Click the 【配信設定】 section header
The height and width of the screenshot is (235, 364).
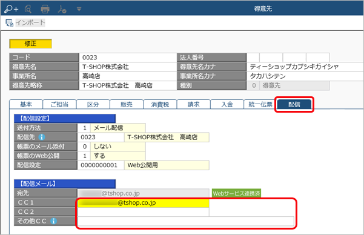pos(65,119)
